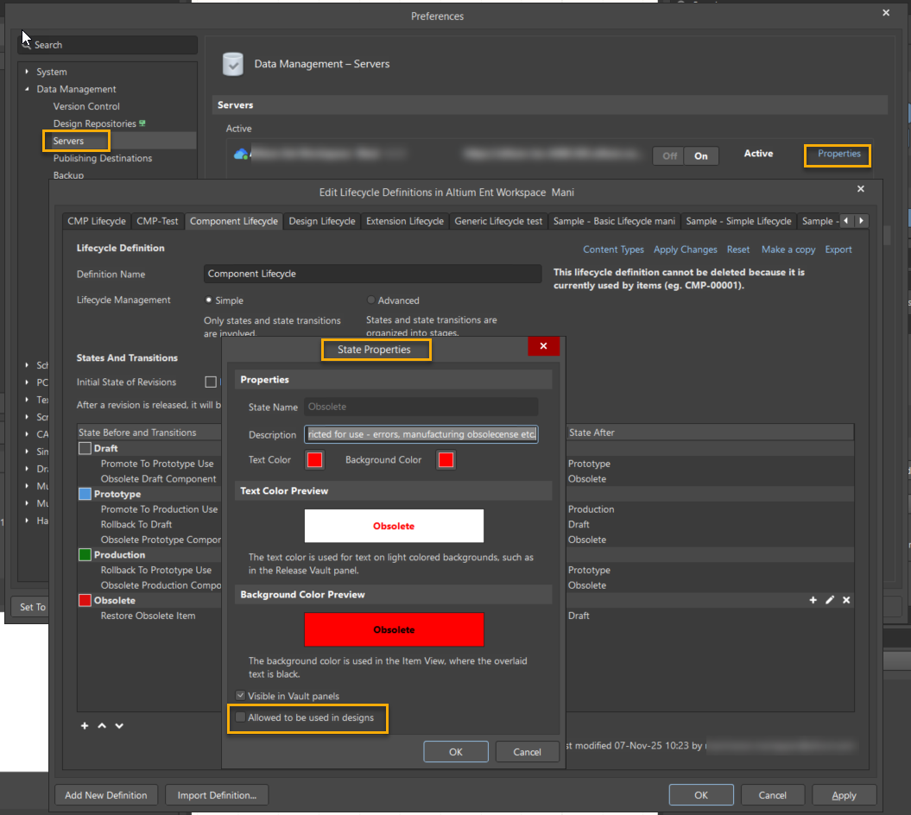Click the Apply Changes link

685,250
